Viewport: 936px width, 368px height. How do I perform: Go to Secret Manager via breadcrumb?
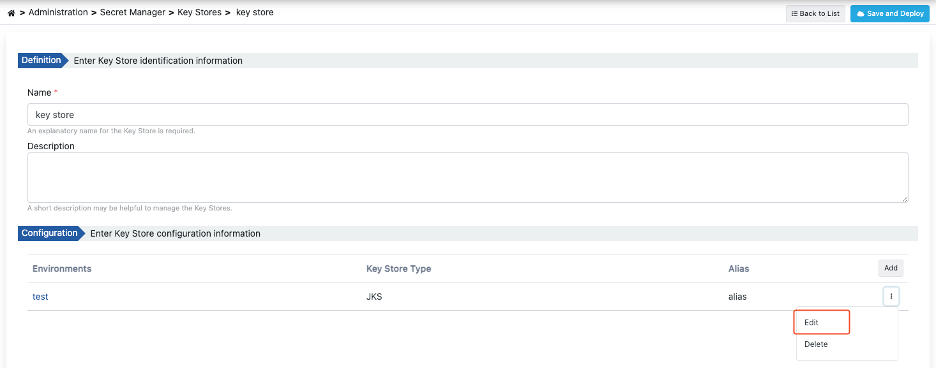click(133, 12)
